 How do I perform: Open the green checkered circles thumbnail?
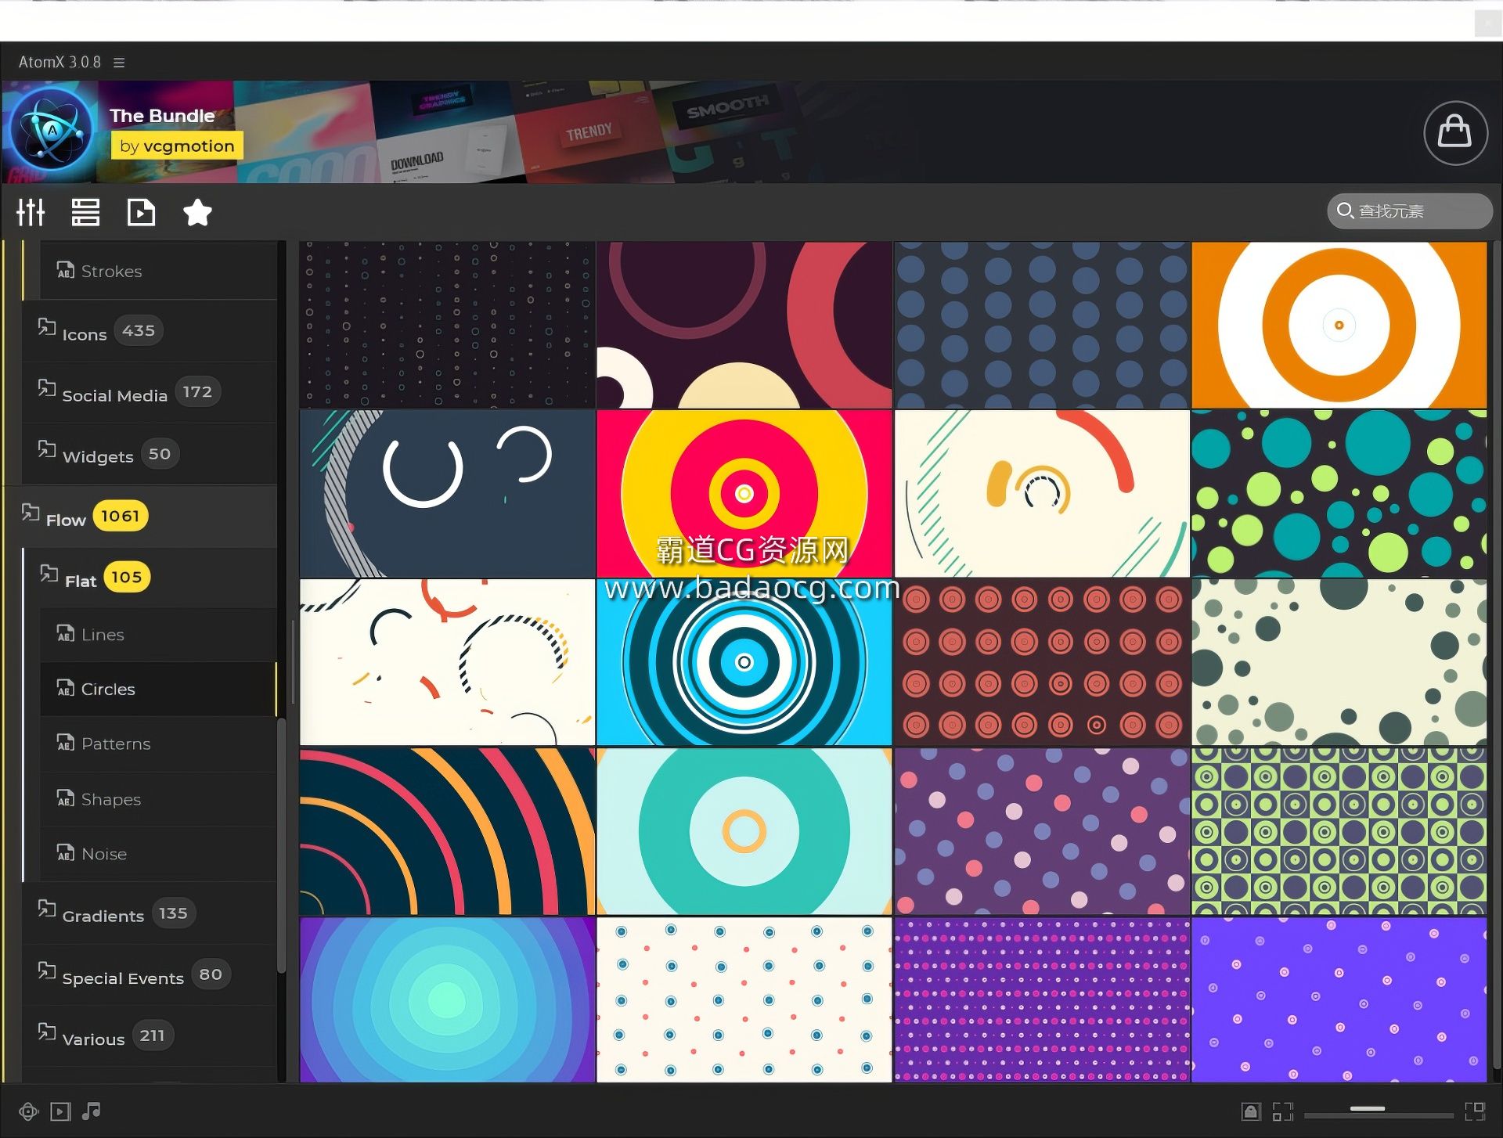[x=1339, y=831]
